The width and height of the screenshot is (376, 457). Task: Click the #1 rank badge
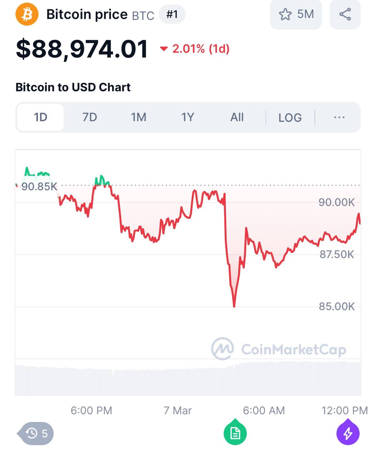tap(172, 14)
